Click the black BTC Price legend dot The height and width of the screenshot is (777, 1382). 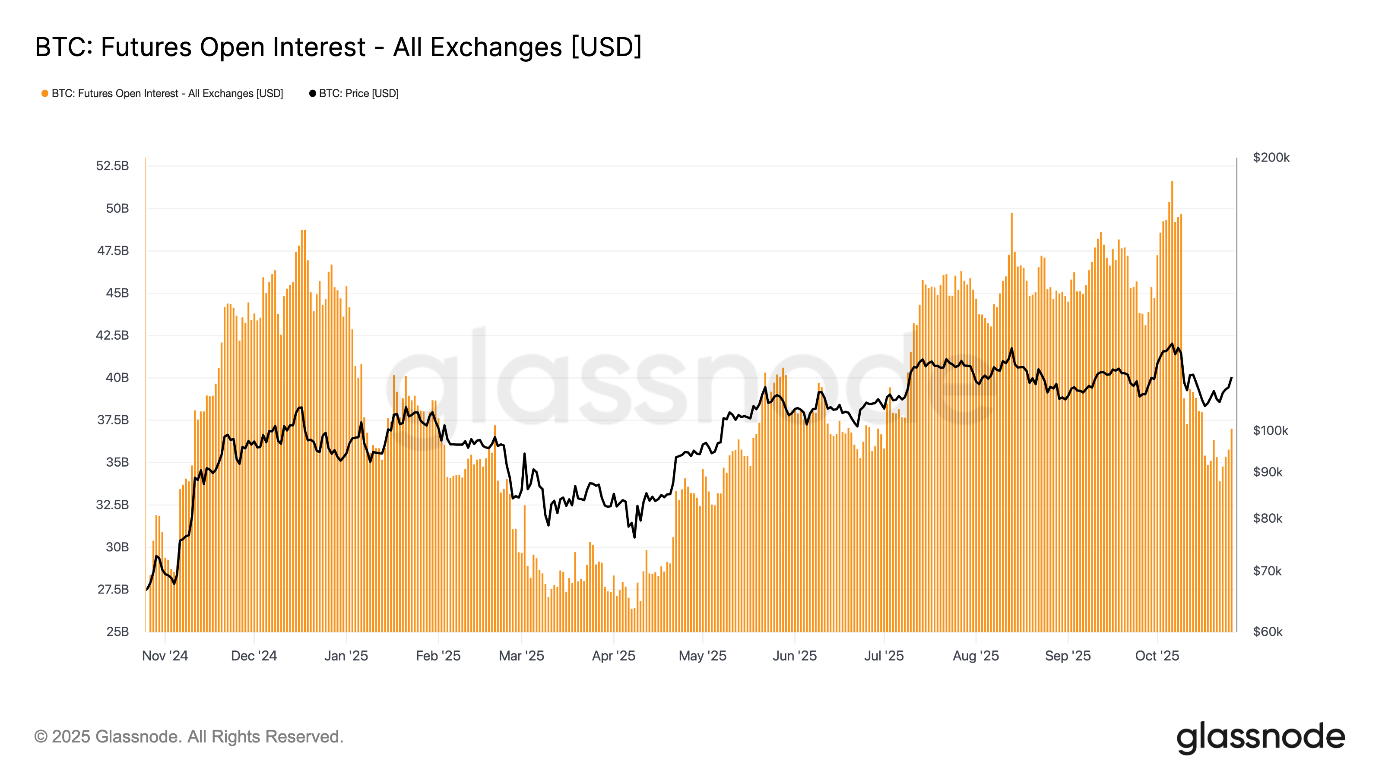click(312, 93)
